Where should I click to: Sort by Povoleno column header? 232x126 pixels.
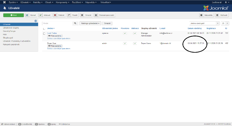click(x=125, y=28)
